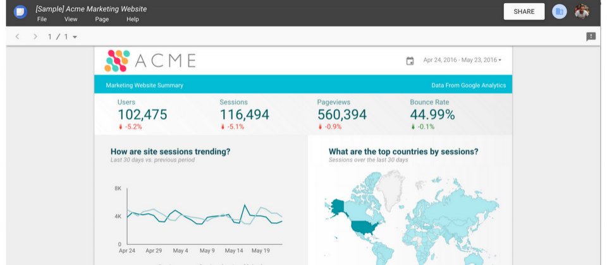Click the ACME logo
Screen dimensions: 607x265
[150, 61]
